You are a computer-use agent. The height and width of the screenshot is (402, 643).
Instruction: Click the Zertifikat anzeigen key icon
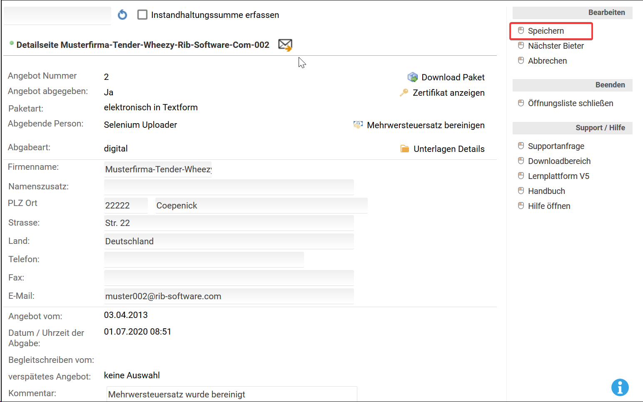pos(404,93)
